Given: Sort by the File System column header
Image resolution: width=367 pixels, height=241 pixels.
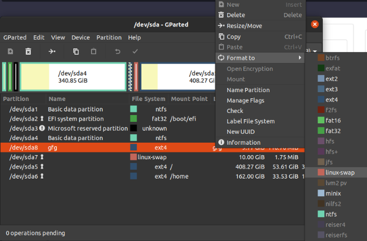Looking at the screenshot, I should (x=149, y=99).
